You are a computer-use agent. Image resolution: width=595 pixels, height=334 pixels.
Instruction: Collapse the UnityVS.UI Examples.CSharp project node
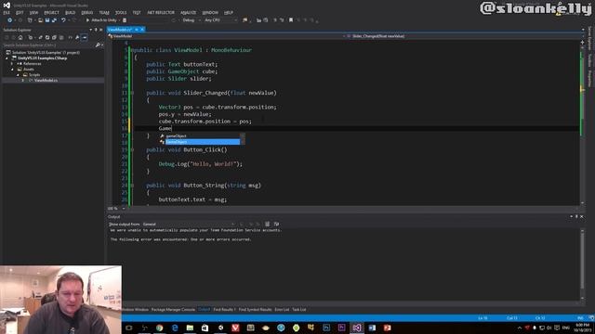[7, 58]
